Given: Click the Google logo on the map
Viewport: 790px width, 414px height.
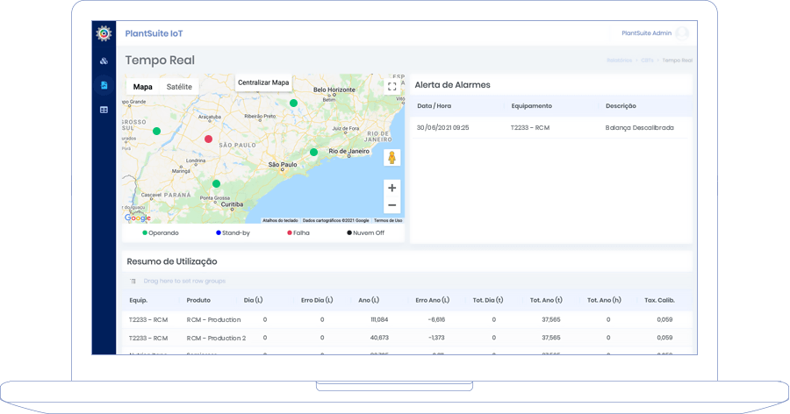Looking at the screenshot, I should coord(138,218).
